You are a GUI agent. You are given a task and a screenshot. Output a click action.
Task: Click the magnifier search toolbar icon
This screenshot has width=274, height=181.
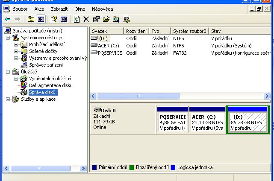[x=116, y=19]
